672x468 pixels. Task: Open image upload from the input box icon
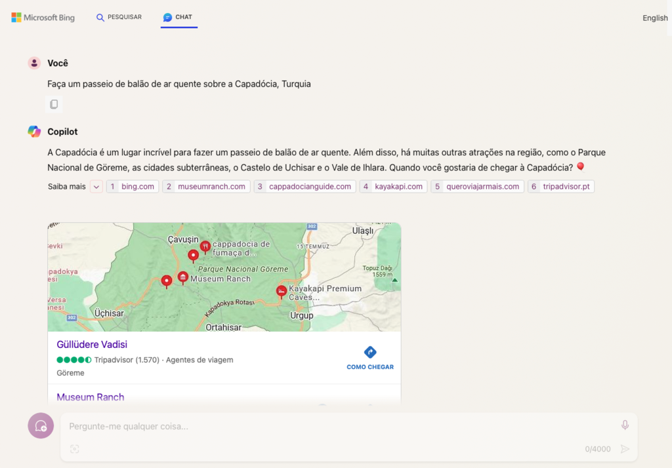click(74, 449)
